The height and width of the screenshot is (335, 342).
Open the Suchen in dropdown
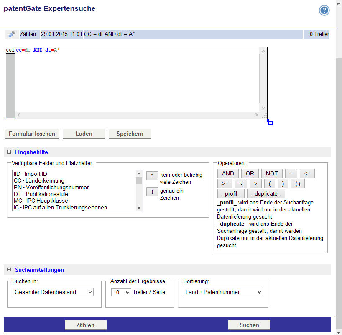(53, 292)
